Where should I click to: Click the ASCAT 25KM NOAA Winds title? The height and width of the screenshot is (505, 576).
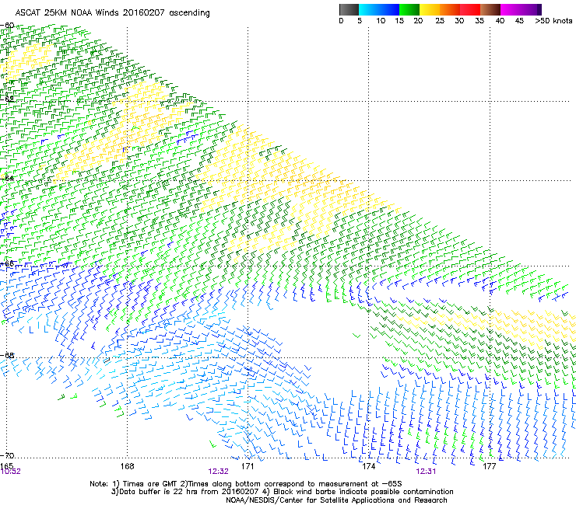coord(112,12)
